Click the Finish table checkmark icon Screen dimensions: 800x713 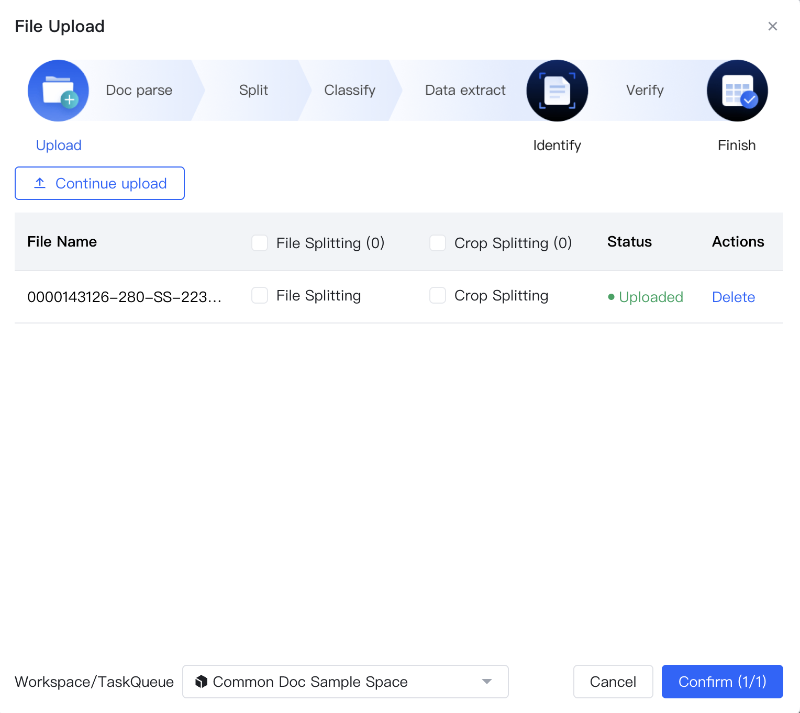pos(737,91)
